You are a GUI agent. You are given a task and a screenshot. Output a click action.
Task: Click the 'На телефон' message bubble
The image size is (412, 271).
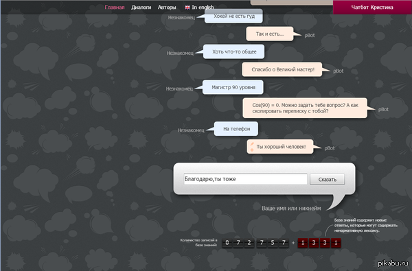pos(236,129)
